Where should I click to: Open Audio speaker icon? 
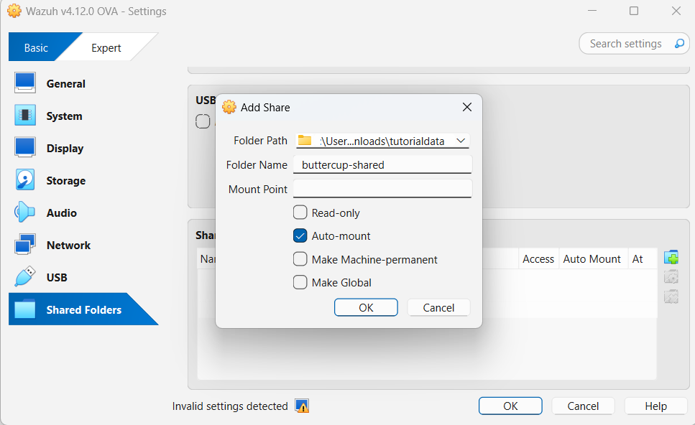[25, 212]
